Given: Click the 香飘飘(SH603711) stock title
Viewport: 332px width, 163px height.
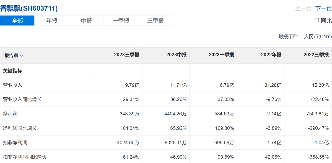Looking at the screenshot, I should pos(29,9).
